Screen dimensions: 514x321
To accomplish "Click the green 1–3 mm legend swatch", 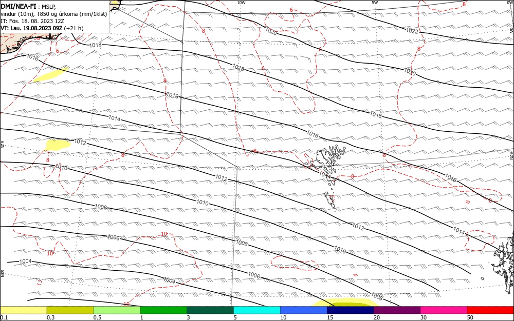I will click(163, 310).
